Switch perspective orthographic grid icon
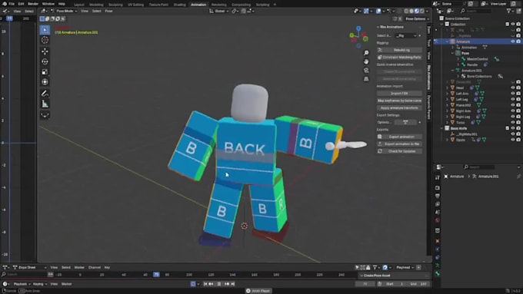The image size is (523, 294). pos(366,79)
